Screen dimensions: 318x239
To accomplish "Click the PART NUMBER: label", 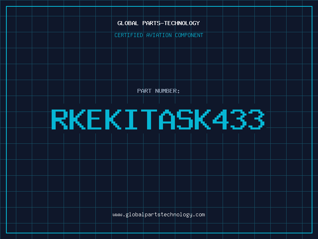I will 159,91.
